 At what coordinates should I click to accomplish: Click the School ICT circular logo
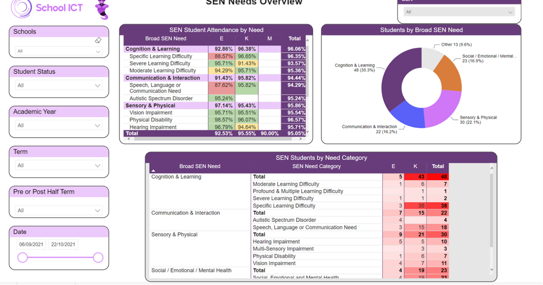click(x=21, y=8)
